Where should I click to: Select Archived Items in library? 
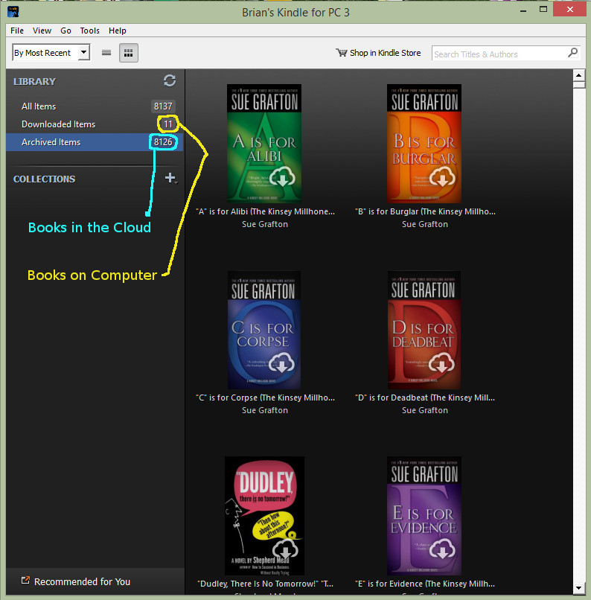95,142
